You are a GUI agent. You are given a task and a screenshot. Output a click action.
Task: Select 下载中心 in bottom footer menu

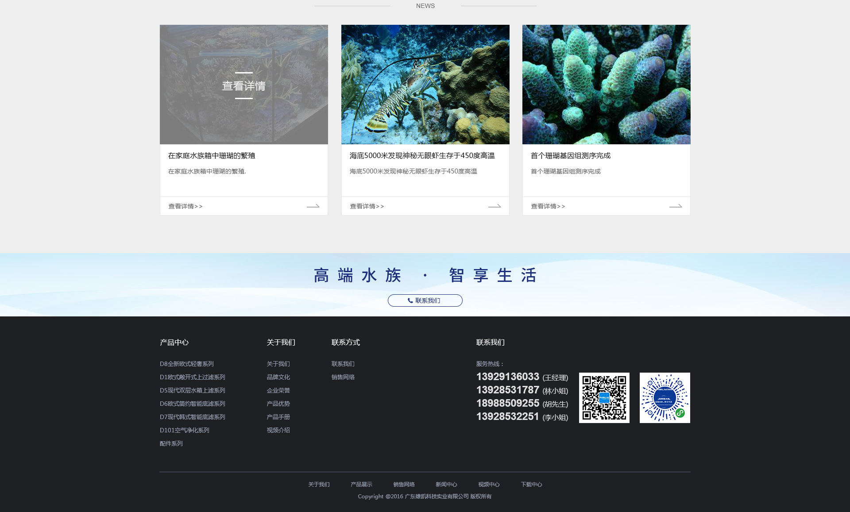(x=531, y=485)
